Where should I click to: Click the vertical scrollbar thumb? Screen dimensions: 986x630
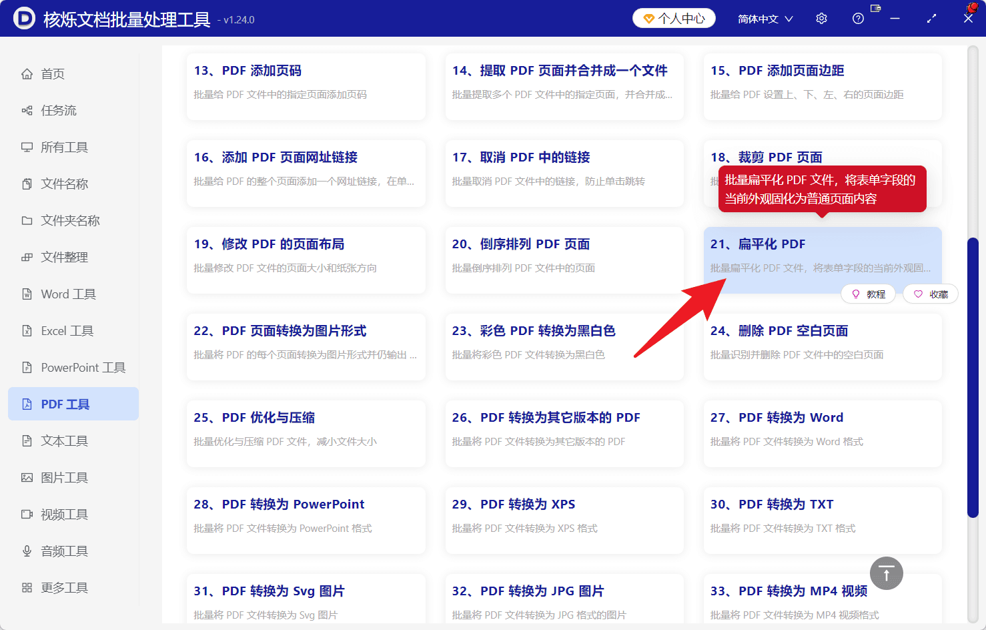[x=973, y=378]
